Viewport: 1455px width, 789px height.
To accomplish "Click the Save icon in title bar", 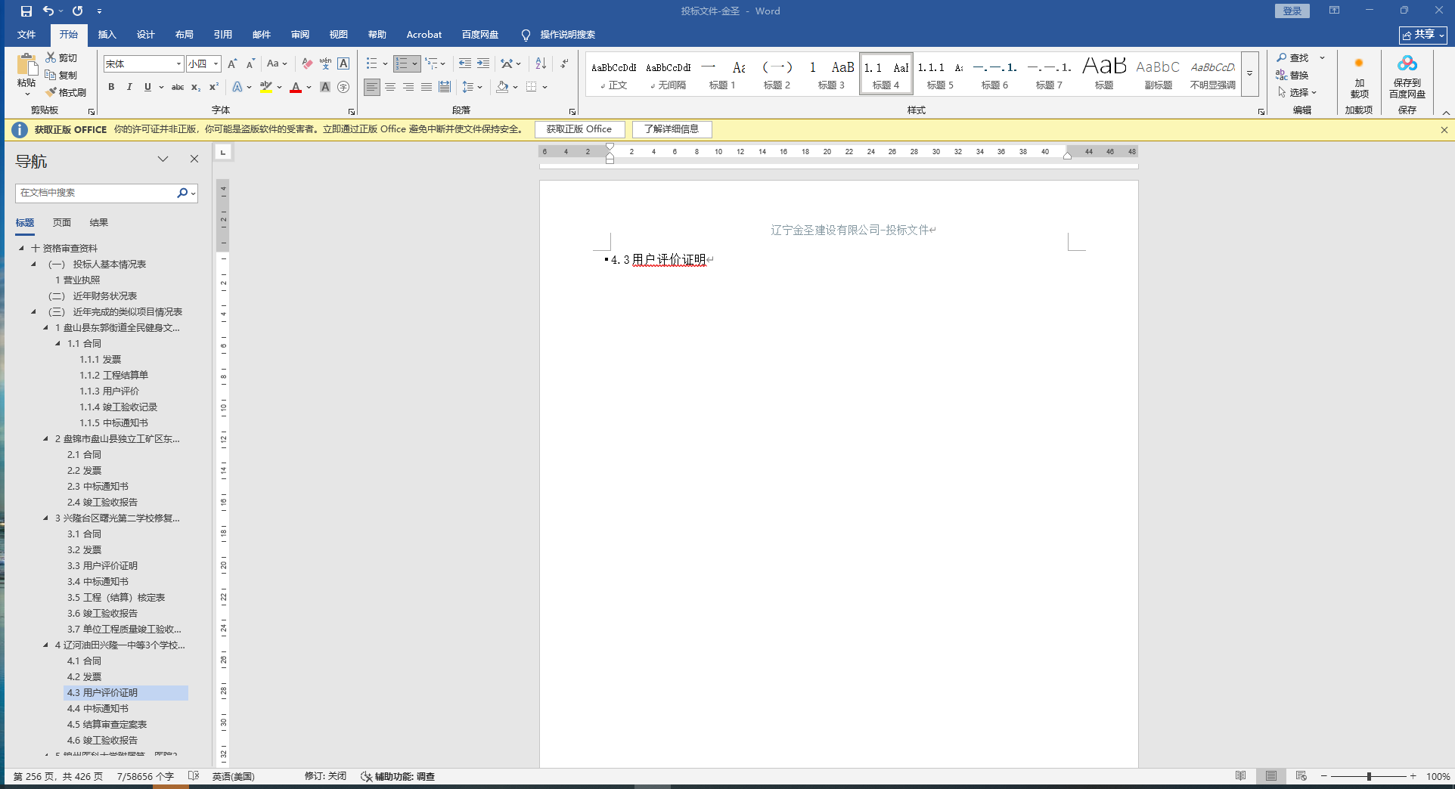I will pyautogui.click(x=26, y=11).
